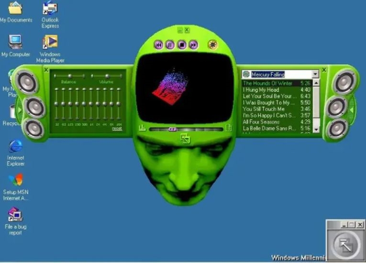The height and width of the screenshot is (263, 366).
Task: Click the sun-shaped visualization button
Action: pos(212,44)
